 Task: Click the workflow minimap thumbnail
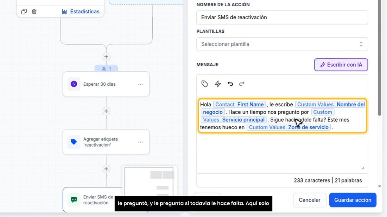click(149, 182)
